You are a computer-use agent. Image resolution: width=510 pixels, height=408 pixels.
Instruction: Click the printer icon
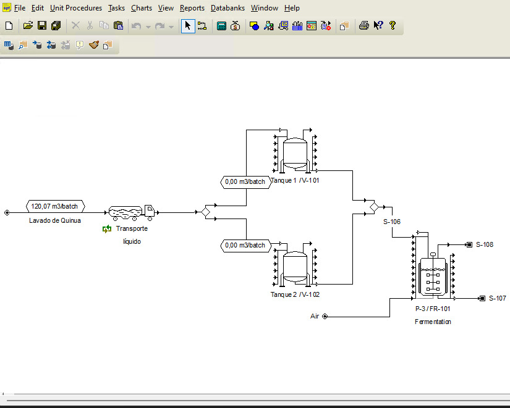click(x=364, y=26)
